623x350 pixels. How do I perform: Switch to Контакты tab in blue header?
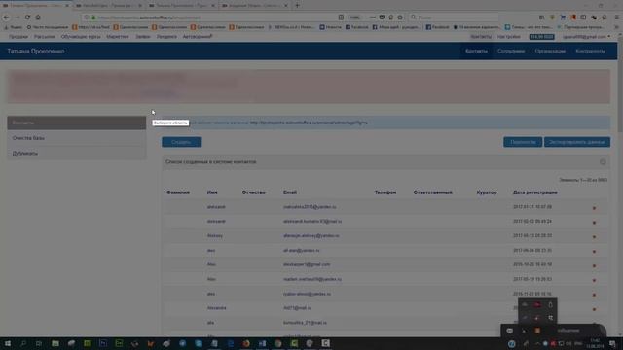(476, 51)
